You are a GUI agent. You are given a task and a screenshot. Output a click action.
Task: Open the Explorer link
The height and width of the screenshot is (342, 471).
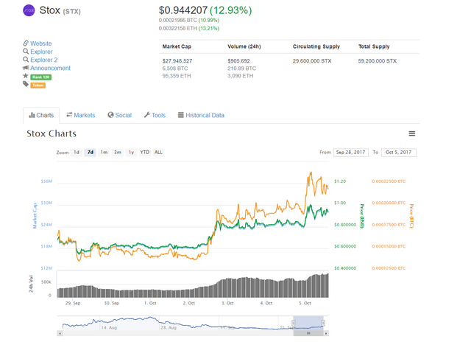point(41,52)
